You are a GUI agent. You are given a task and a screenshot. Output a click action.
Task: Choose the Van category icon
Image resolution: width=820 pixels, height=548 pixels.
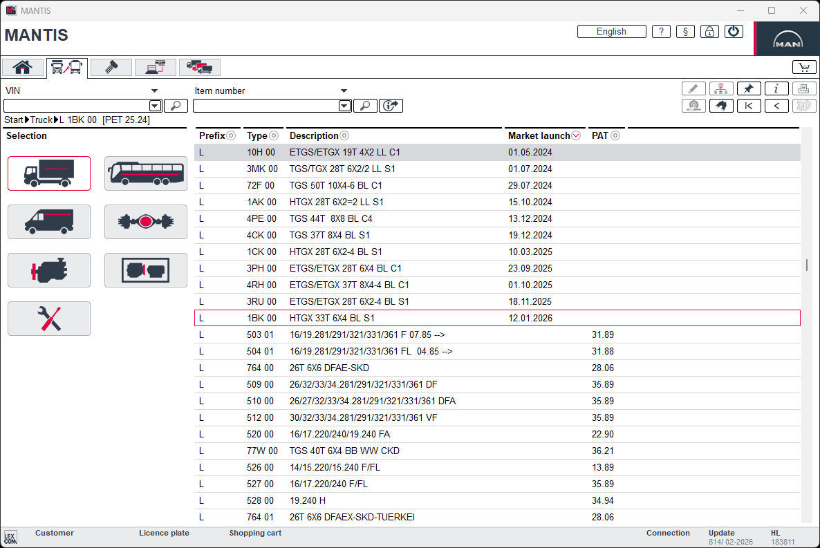[49, 222]
